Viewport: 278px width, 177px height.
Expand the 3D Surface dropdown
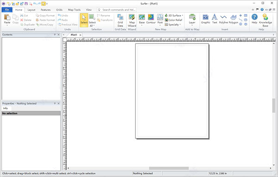tap(183, 15)
